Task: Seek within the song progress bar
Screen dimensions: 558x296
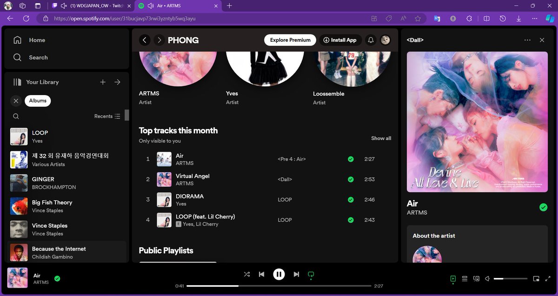Action: click(279, 286)
